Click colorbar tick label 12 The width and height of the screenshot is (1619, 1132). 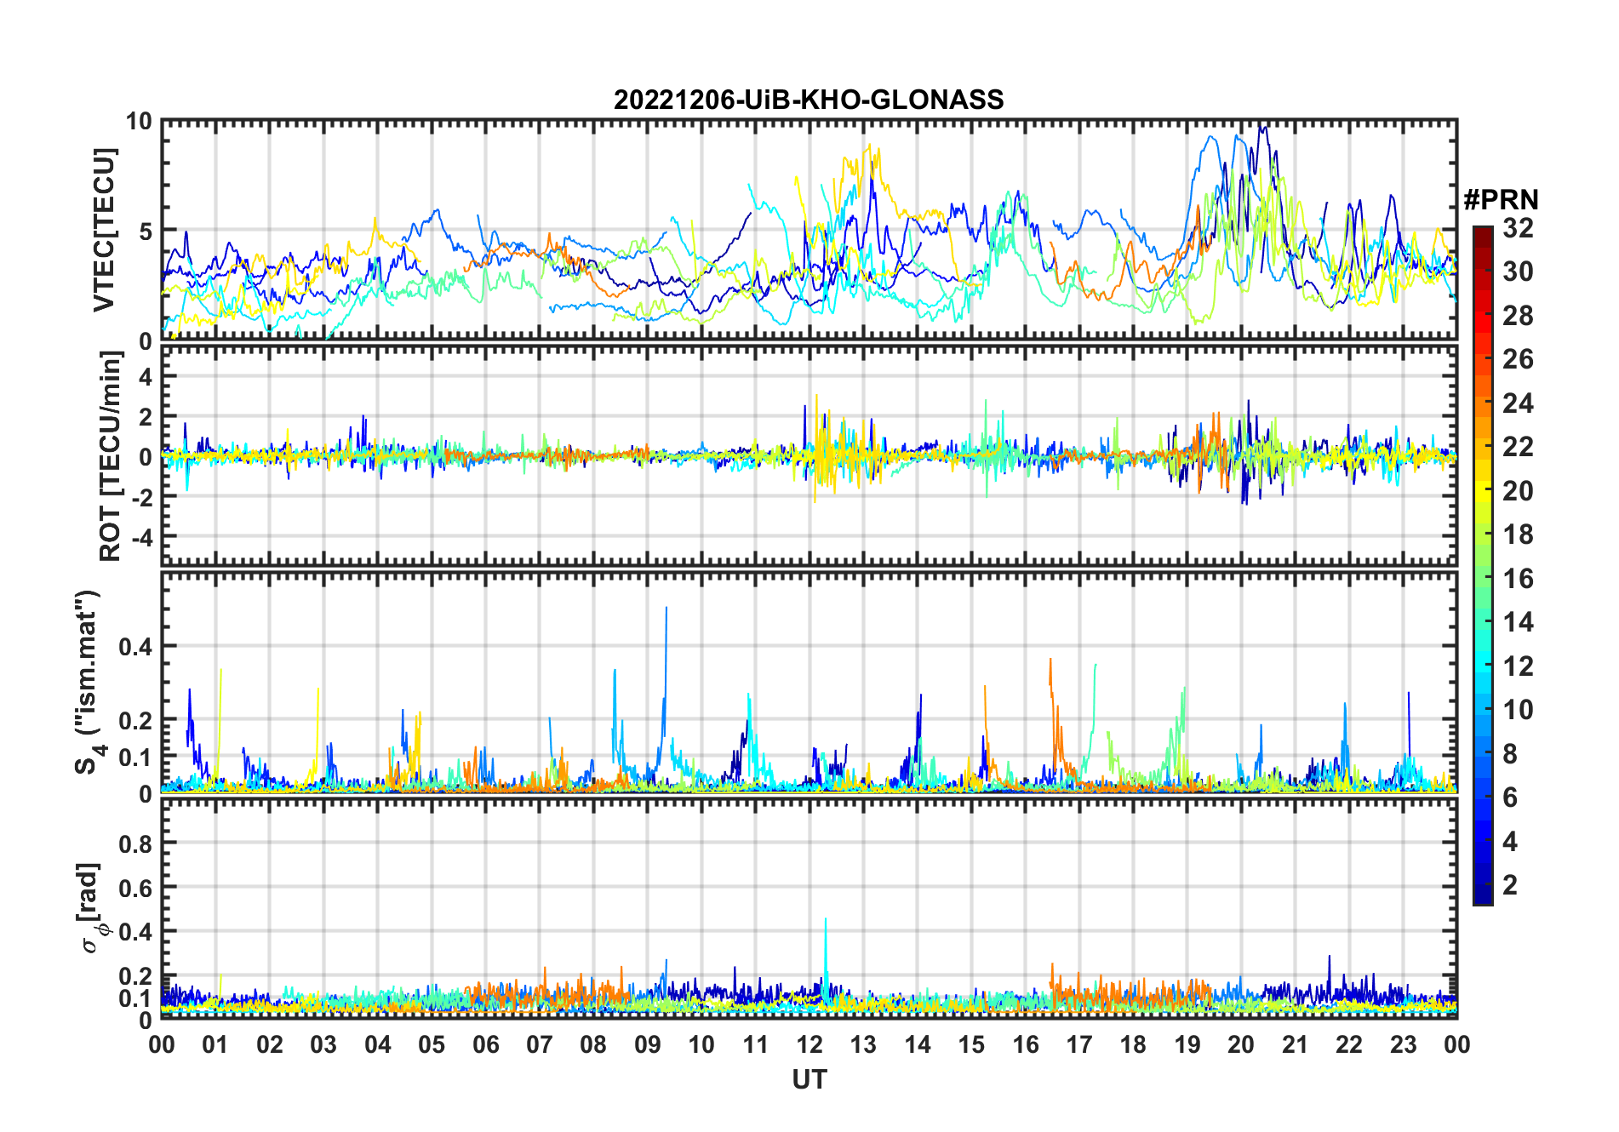pyautogui.click(x=1518, y=666)
